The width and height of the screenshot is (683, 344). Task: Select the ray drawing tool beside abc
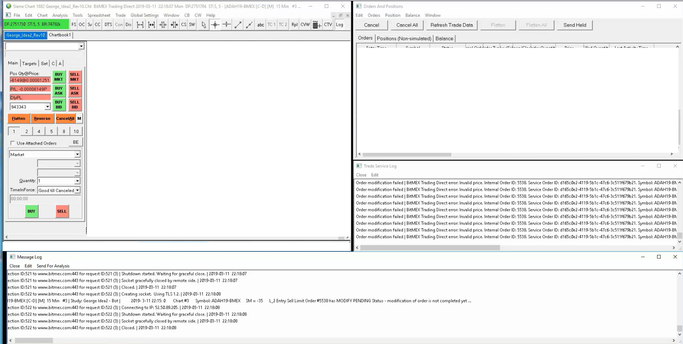[249, 25]
